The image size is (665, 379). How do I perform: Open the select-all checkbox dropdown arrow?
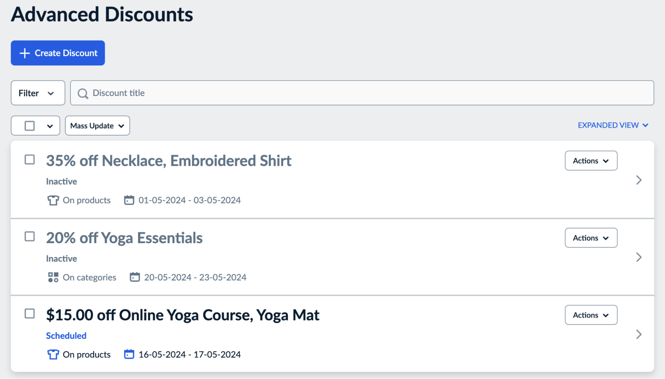(50, 126)
